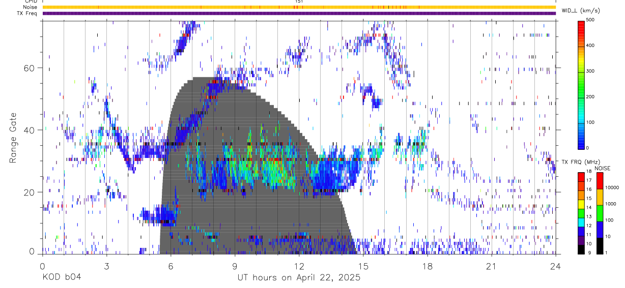Click the black 9–10 MHz TX FRQ swatch
Viewport: 625px width, 288px height.
coord(581,249)
